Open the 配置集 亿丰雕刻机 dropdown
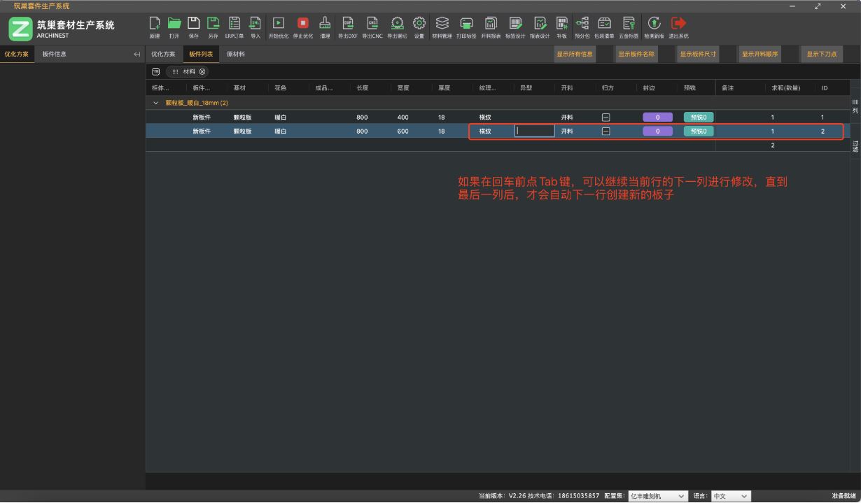This screenshot has height=503, width=861. click(657, 496)
